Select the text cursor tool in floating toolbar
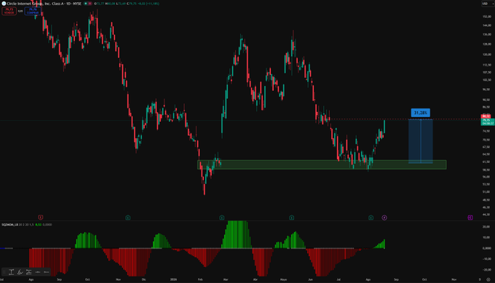 [12, 272]
